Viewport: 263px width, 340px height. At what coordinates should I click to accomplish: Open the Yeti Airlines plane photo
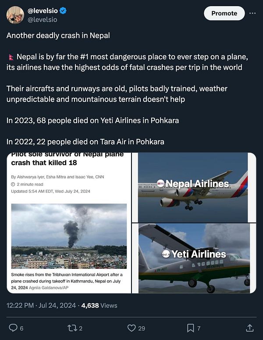(194, 258)
